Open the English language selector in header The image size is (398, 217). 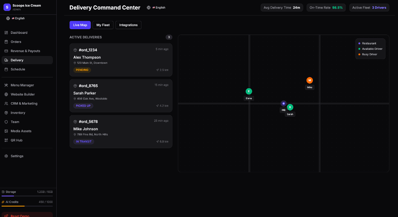156,8
